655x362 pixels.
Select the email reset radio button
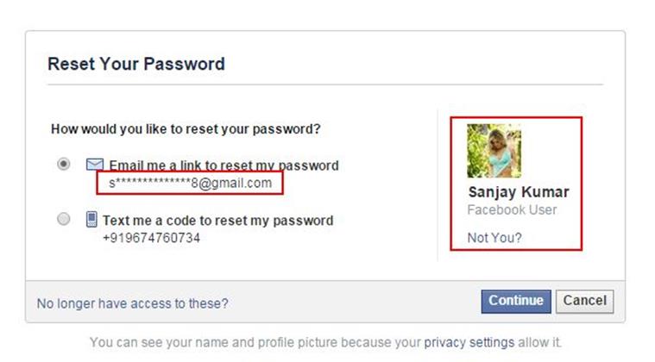click(63, 164)
